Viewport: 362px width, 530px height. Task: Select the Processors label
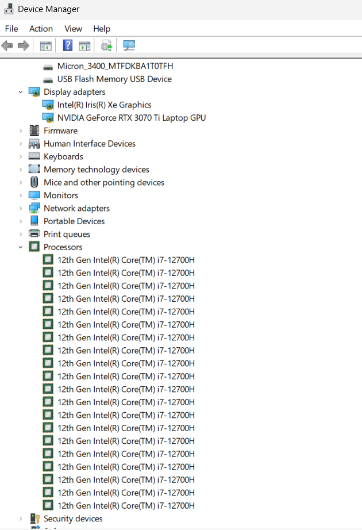pyautogui.click(x=63, y=247)
